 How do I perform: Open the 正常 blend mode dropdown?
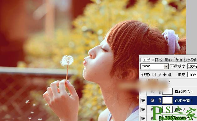[154, 66]
